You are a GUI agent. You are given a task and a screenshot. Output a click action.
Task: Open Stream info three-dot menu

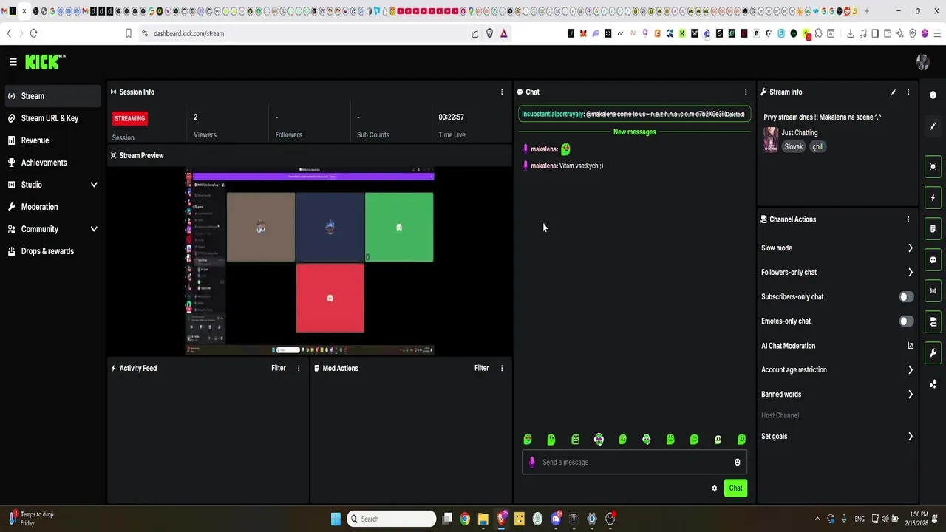pyautogui.click(x=908, y=92)
